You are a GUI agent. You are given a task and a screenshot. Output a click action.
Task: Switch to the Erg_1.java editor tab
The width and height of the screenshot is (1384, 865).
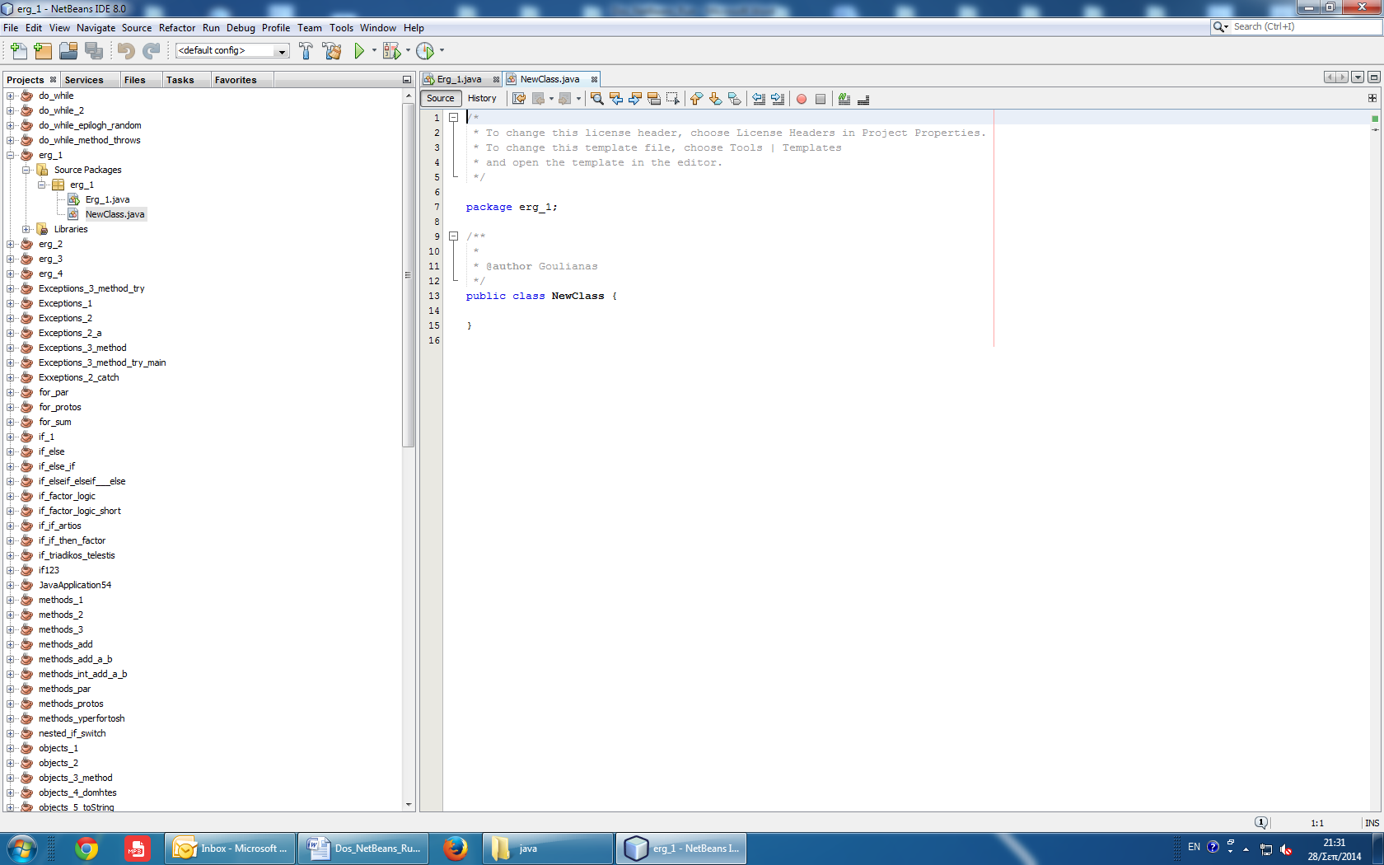(x=459, y=80)
